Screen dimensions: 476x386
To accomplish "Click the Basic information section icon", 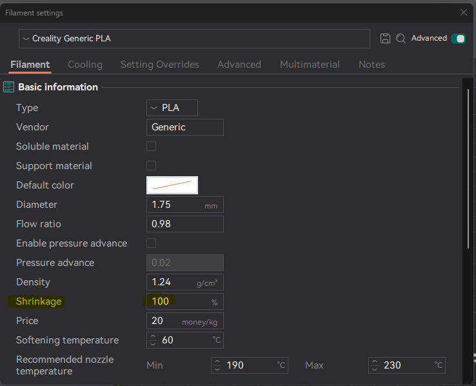I will 9,87.
